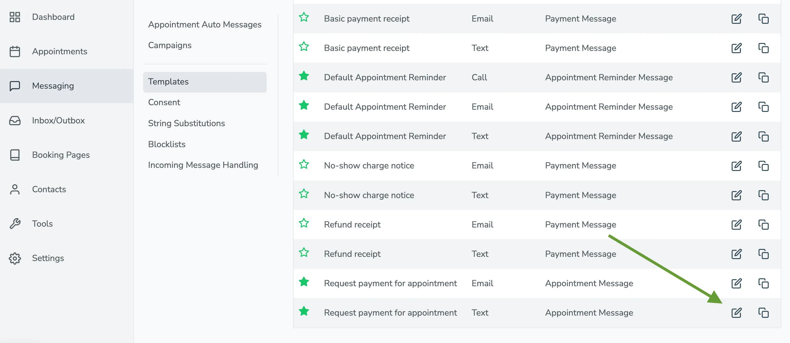The image size is (790, 343).
Task: Unstar the Default Appointment Reminder Call template
Action: tap(304, 77)
